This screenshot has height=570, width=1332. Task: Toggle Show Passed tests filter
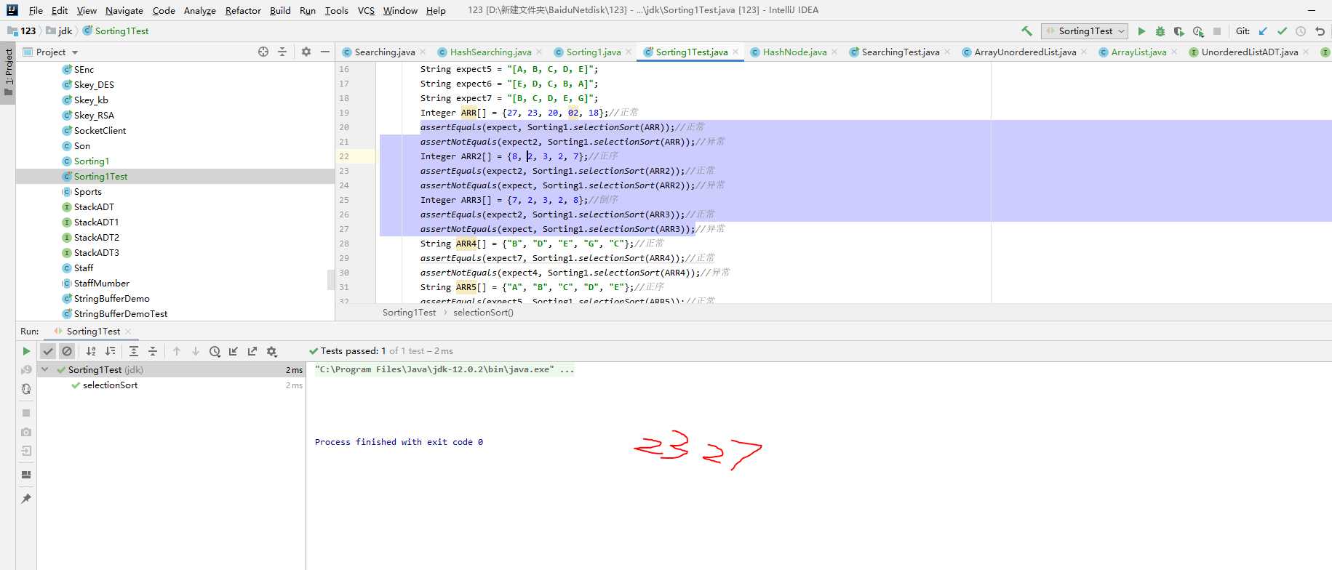click(48, 351)
